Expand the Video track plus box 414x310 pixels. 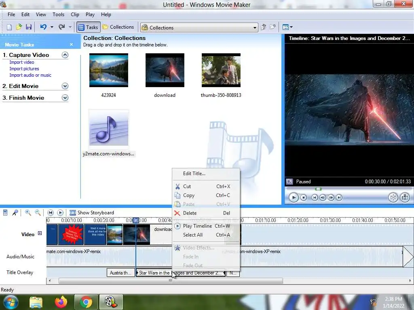click(40, 233)
